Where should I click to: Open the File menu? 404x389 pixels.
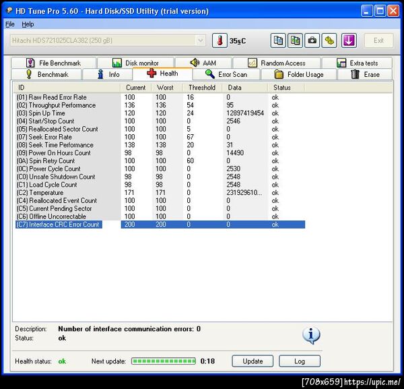point(10,24)
